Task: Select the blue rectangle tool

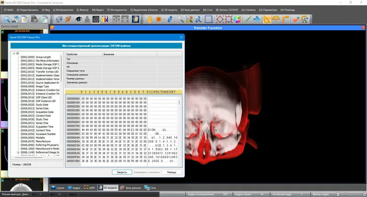Action: click(x=209, y=19)
